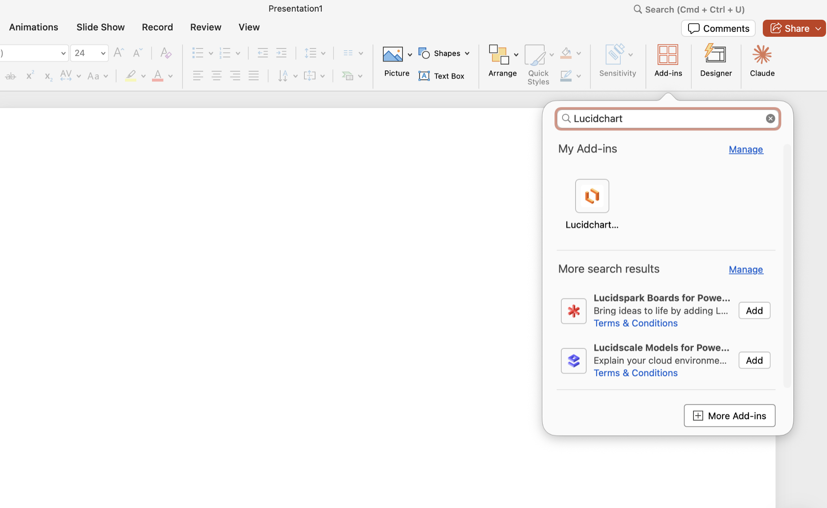This screenshot has width=827, height=508.
Task: Click the More Add-ins button
Action: [x=729, y=416]
